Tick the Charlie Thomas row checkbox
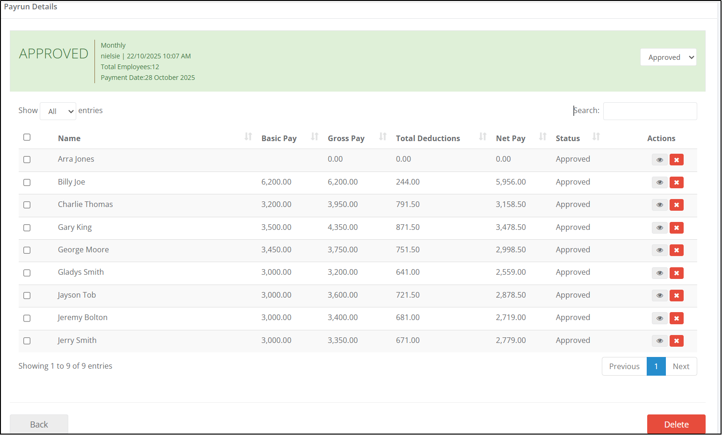This screenshot has width=722, height=435. (x=27, y=205)
